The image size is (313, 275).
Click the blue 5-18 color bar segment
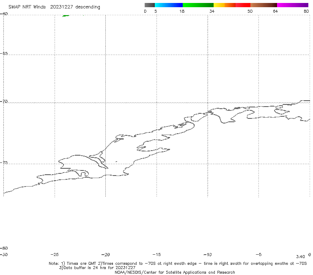coord(169,5)
